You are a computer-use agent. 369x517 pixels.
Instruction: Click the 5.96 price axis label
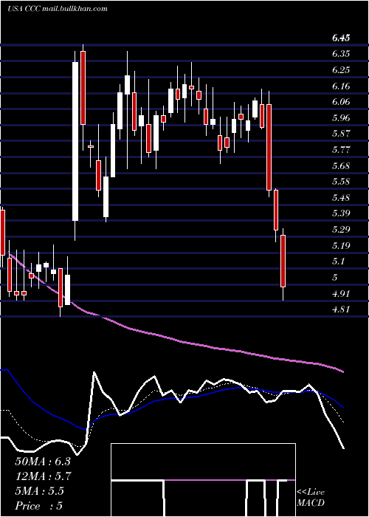[341, 118]
